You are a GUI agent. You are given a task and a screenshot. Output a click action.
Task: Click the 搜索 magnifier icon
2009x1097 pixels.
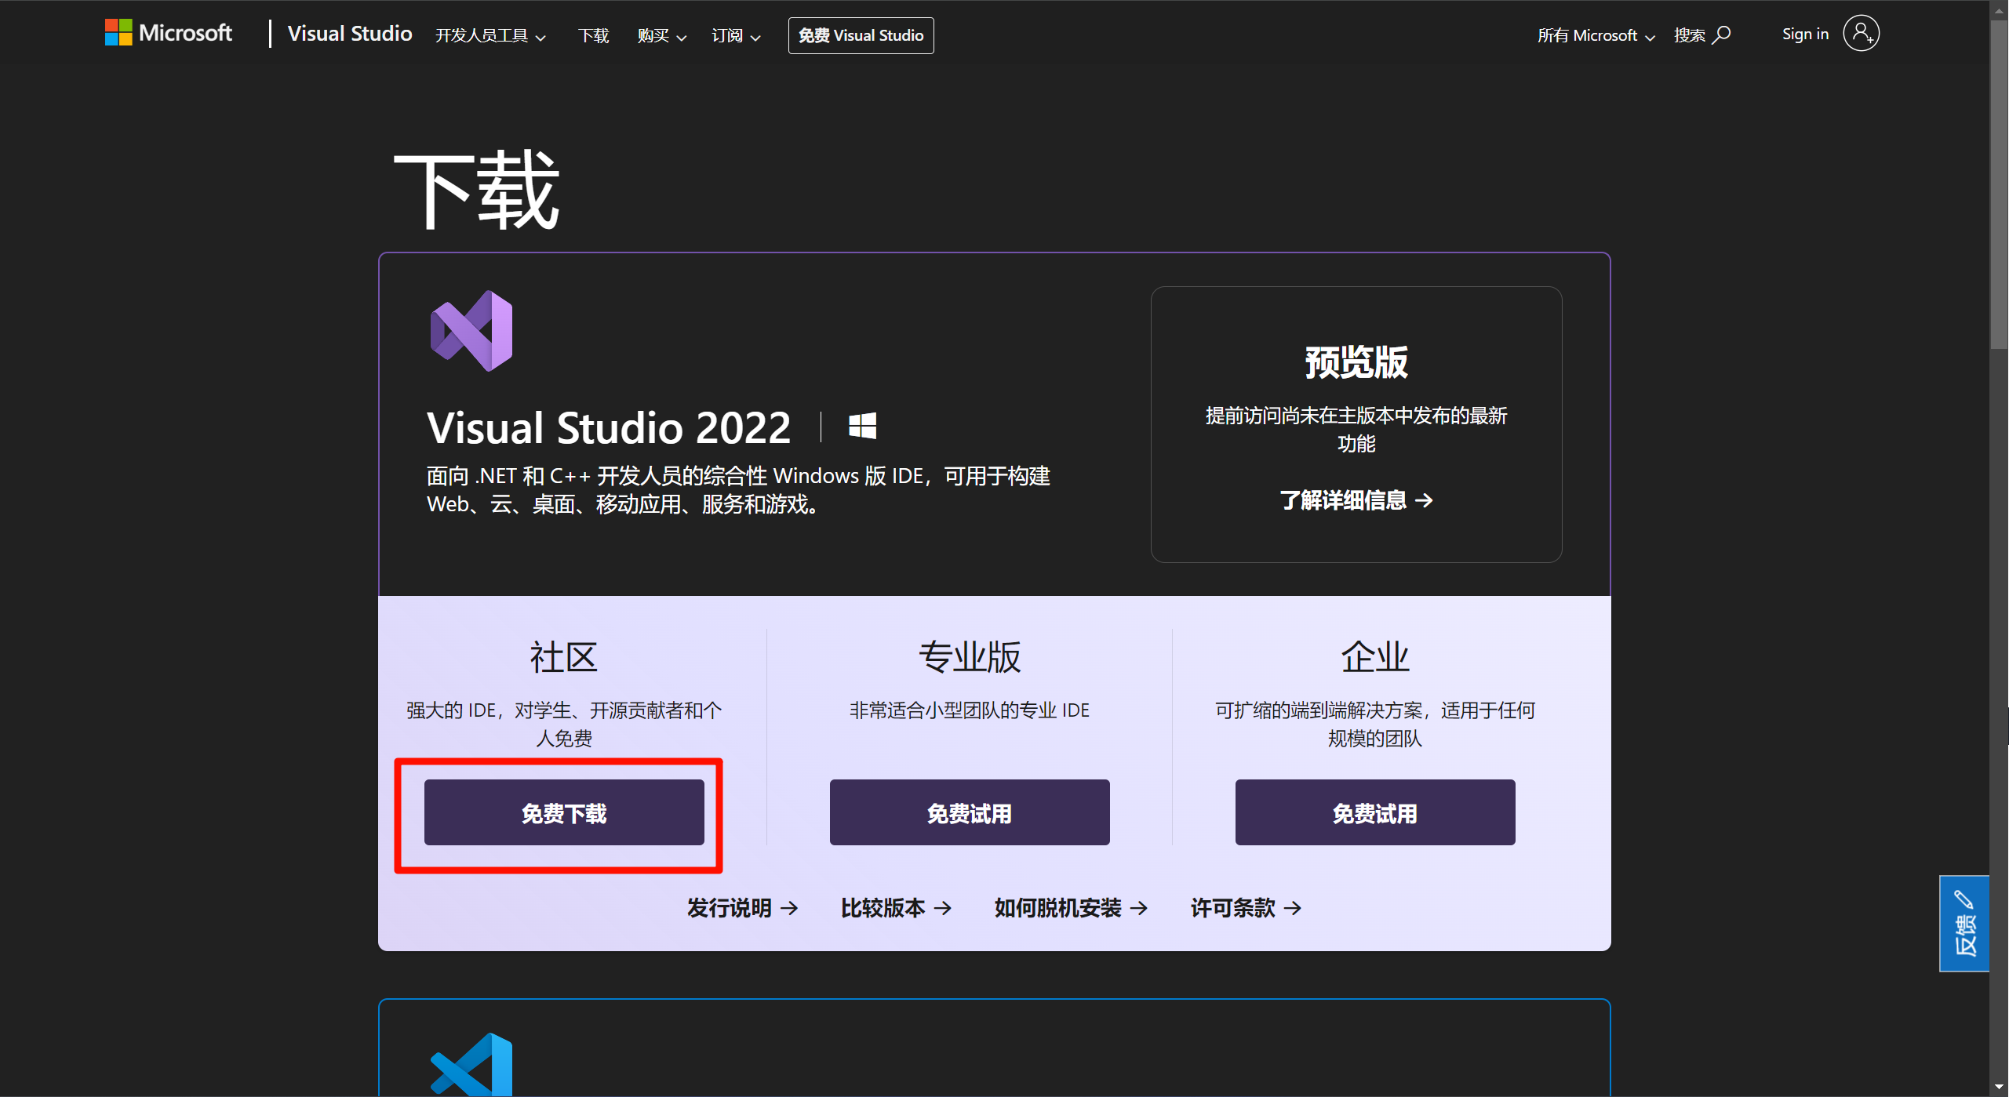coord(1722,35)
